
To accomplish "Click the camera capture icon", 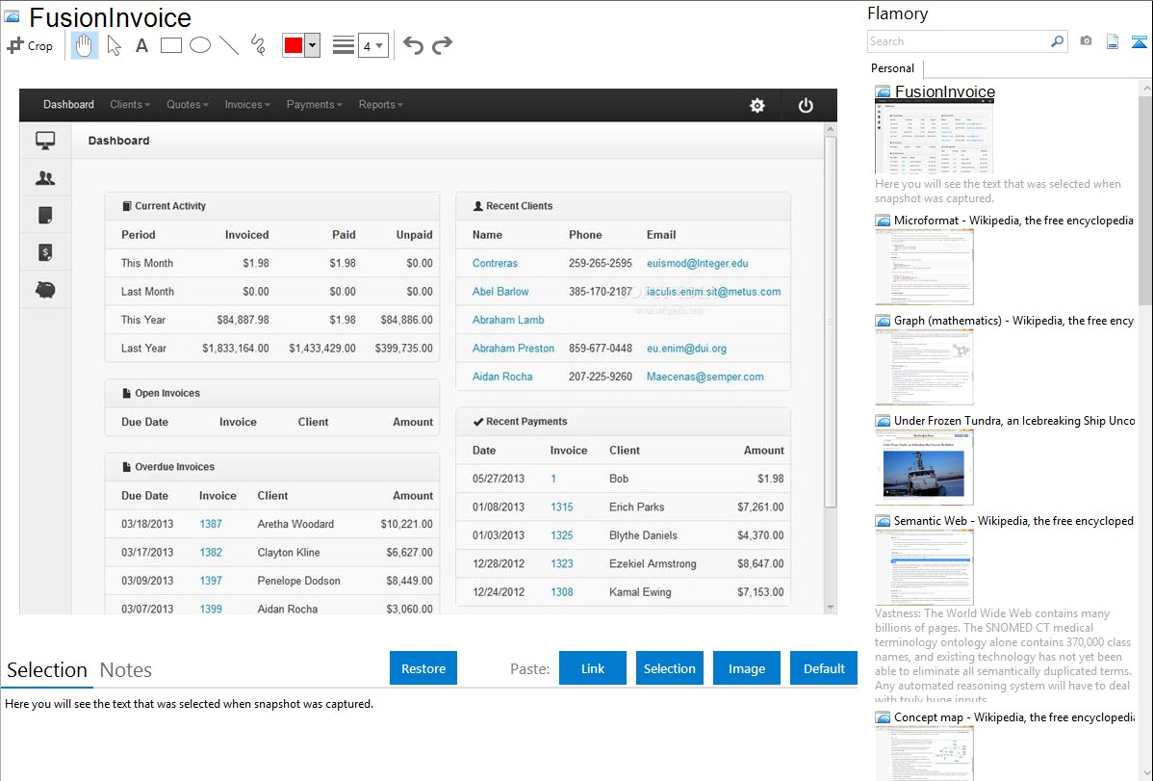I will tap(1086, 41).
